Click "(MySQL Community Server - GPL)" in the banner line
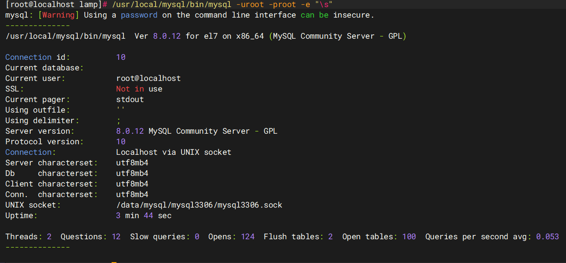The height and width of the screenshot is (263, 566). (x=337, y=36)
